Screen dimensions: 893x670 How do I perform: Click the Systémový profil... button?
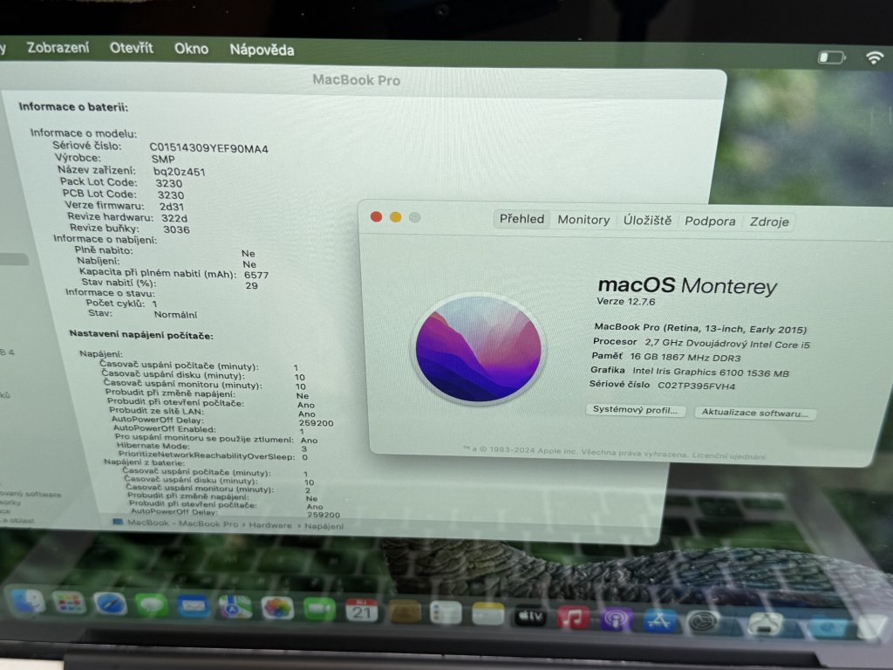coord(635,410)
